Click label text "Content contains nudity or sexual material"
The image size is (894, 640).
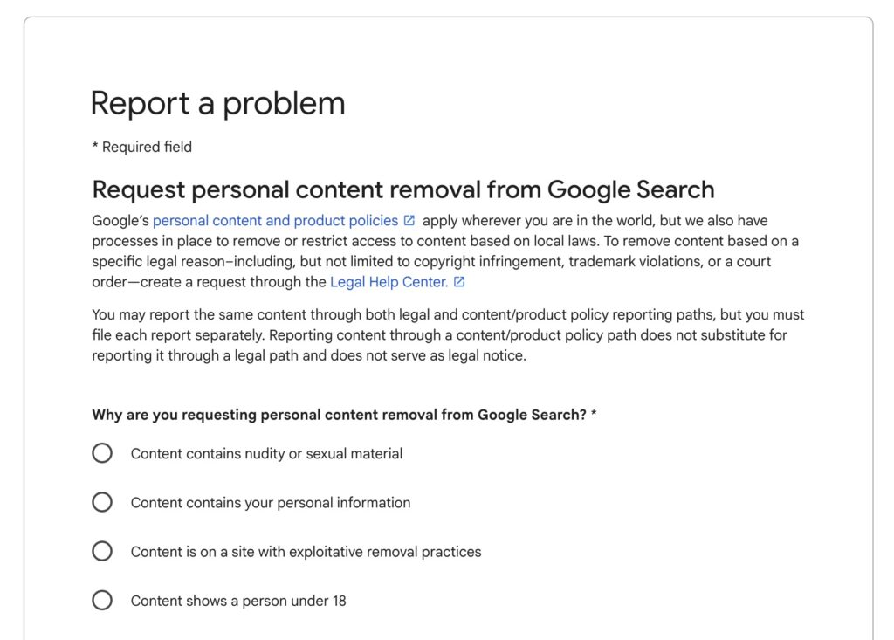266,454
